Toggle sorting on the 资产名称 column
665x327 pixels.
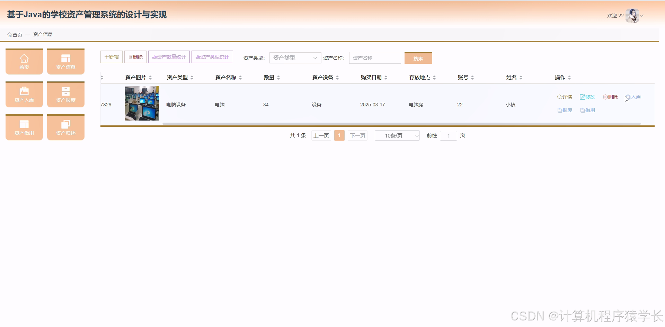241,77
